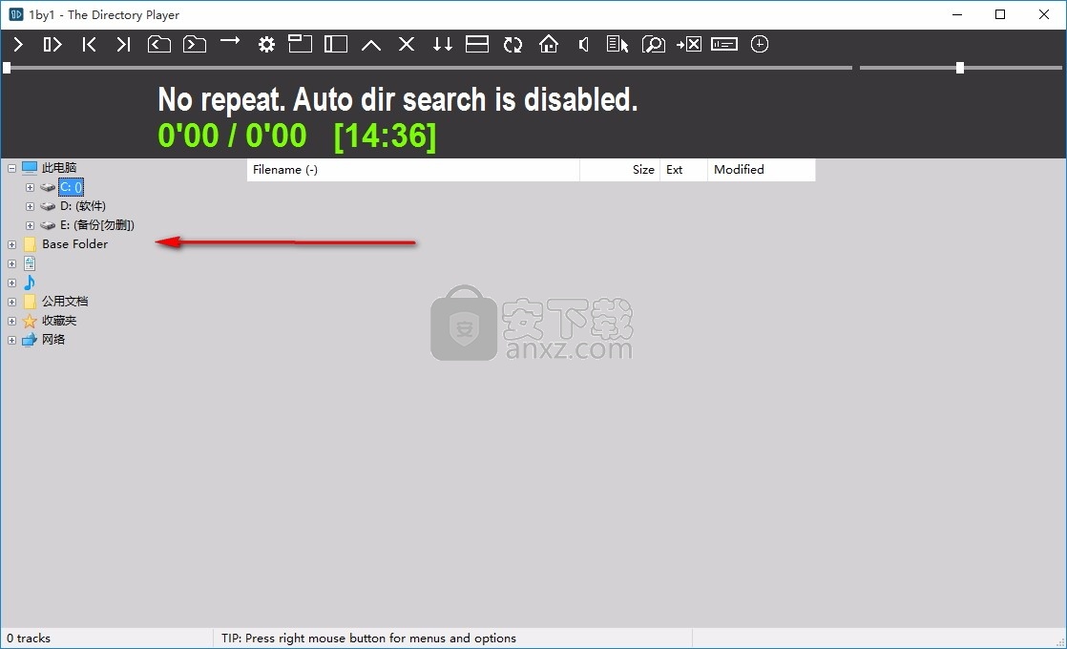
Task: Click the volume slider handle
Action: [960, 68]
